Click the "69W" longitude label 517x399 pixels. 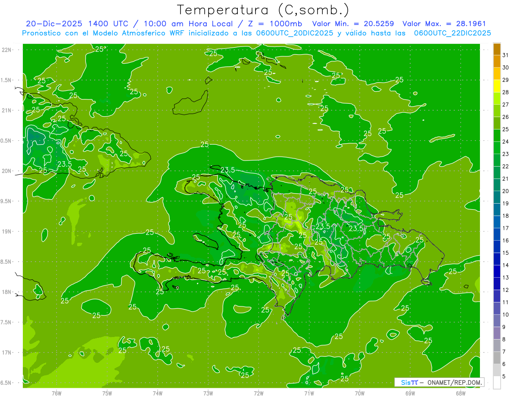410,393
